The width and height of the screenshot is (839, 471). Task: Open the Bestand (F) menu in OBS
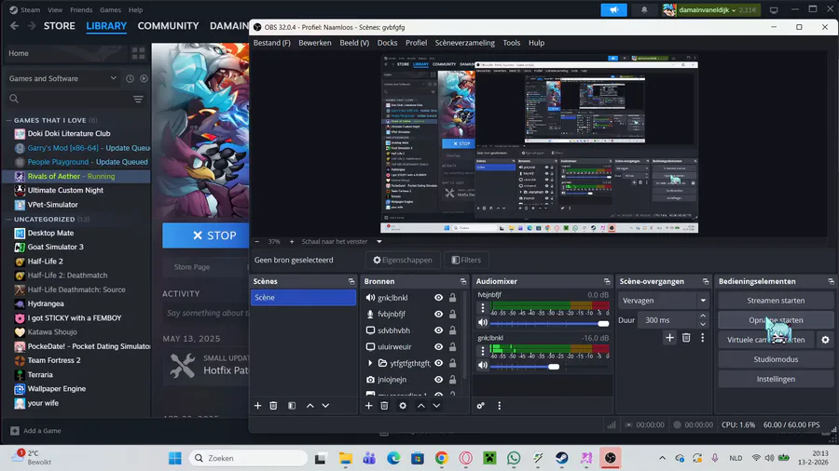pyautogui.click(x=272, y=43)
